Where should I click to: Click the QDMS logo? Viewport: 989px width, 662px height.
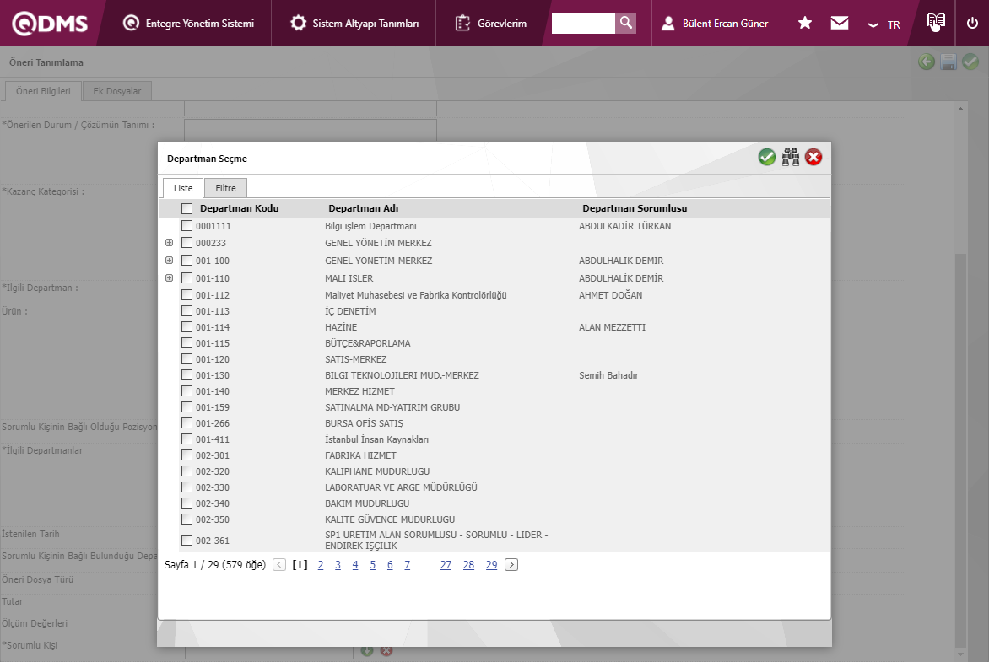click(x=50, y=23)
